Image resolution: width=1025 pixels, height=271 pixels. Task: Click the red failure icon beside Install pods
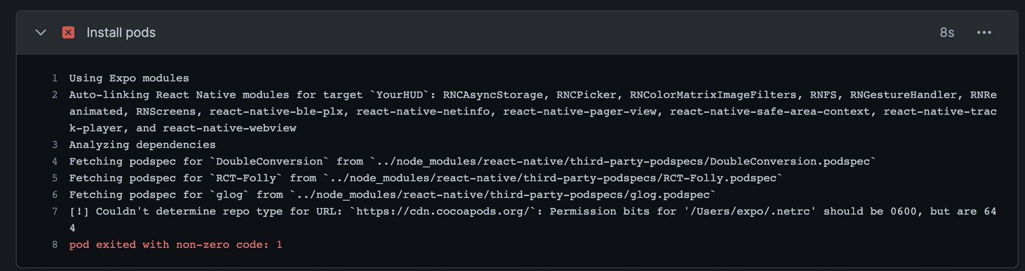click(x=68, y=32)
